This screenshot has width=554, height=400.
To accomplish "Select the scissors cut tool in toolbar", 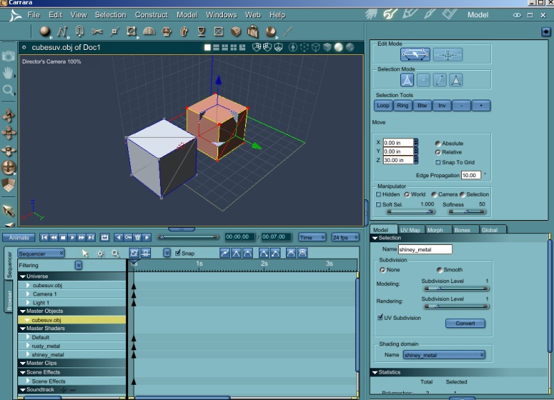I will (96, 31).
